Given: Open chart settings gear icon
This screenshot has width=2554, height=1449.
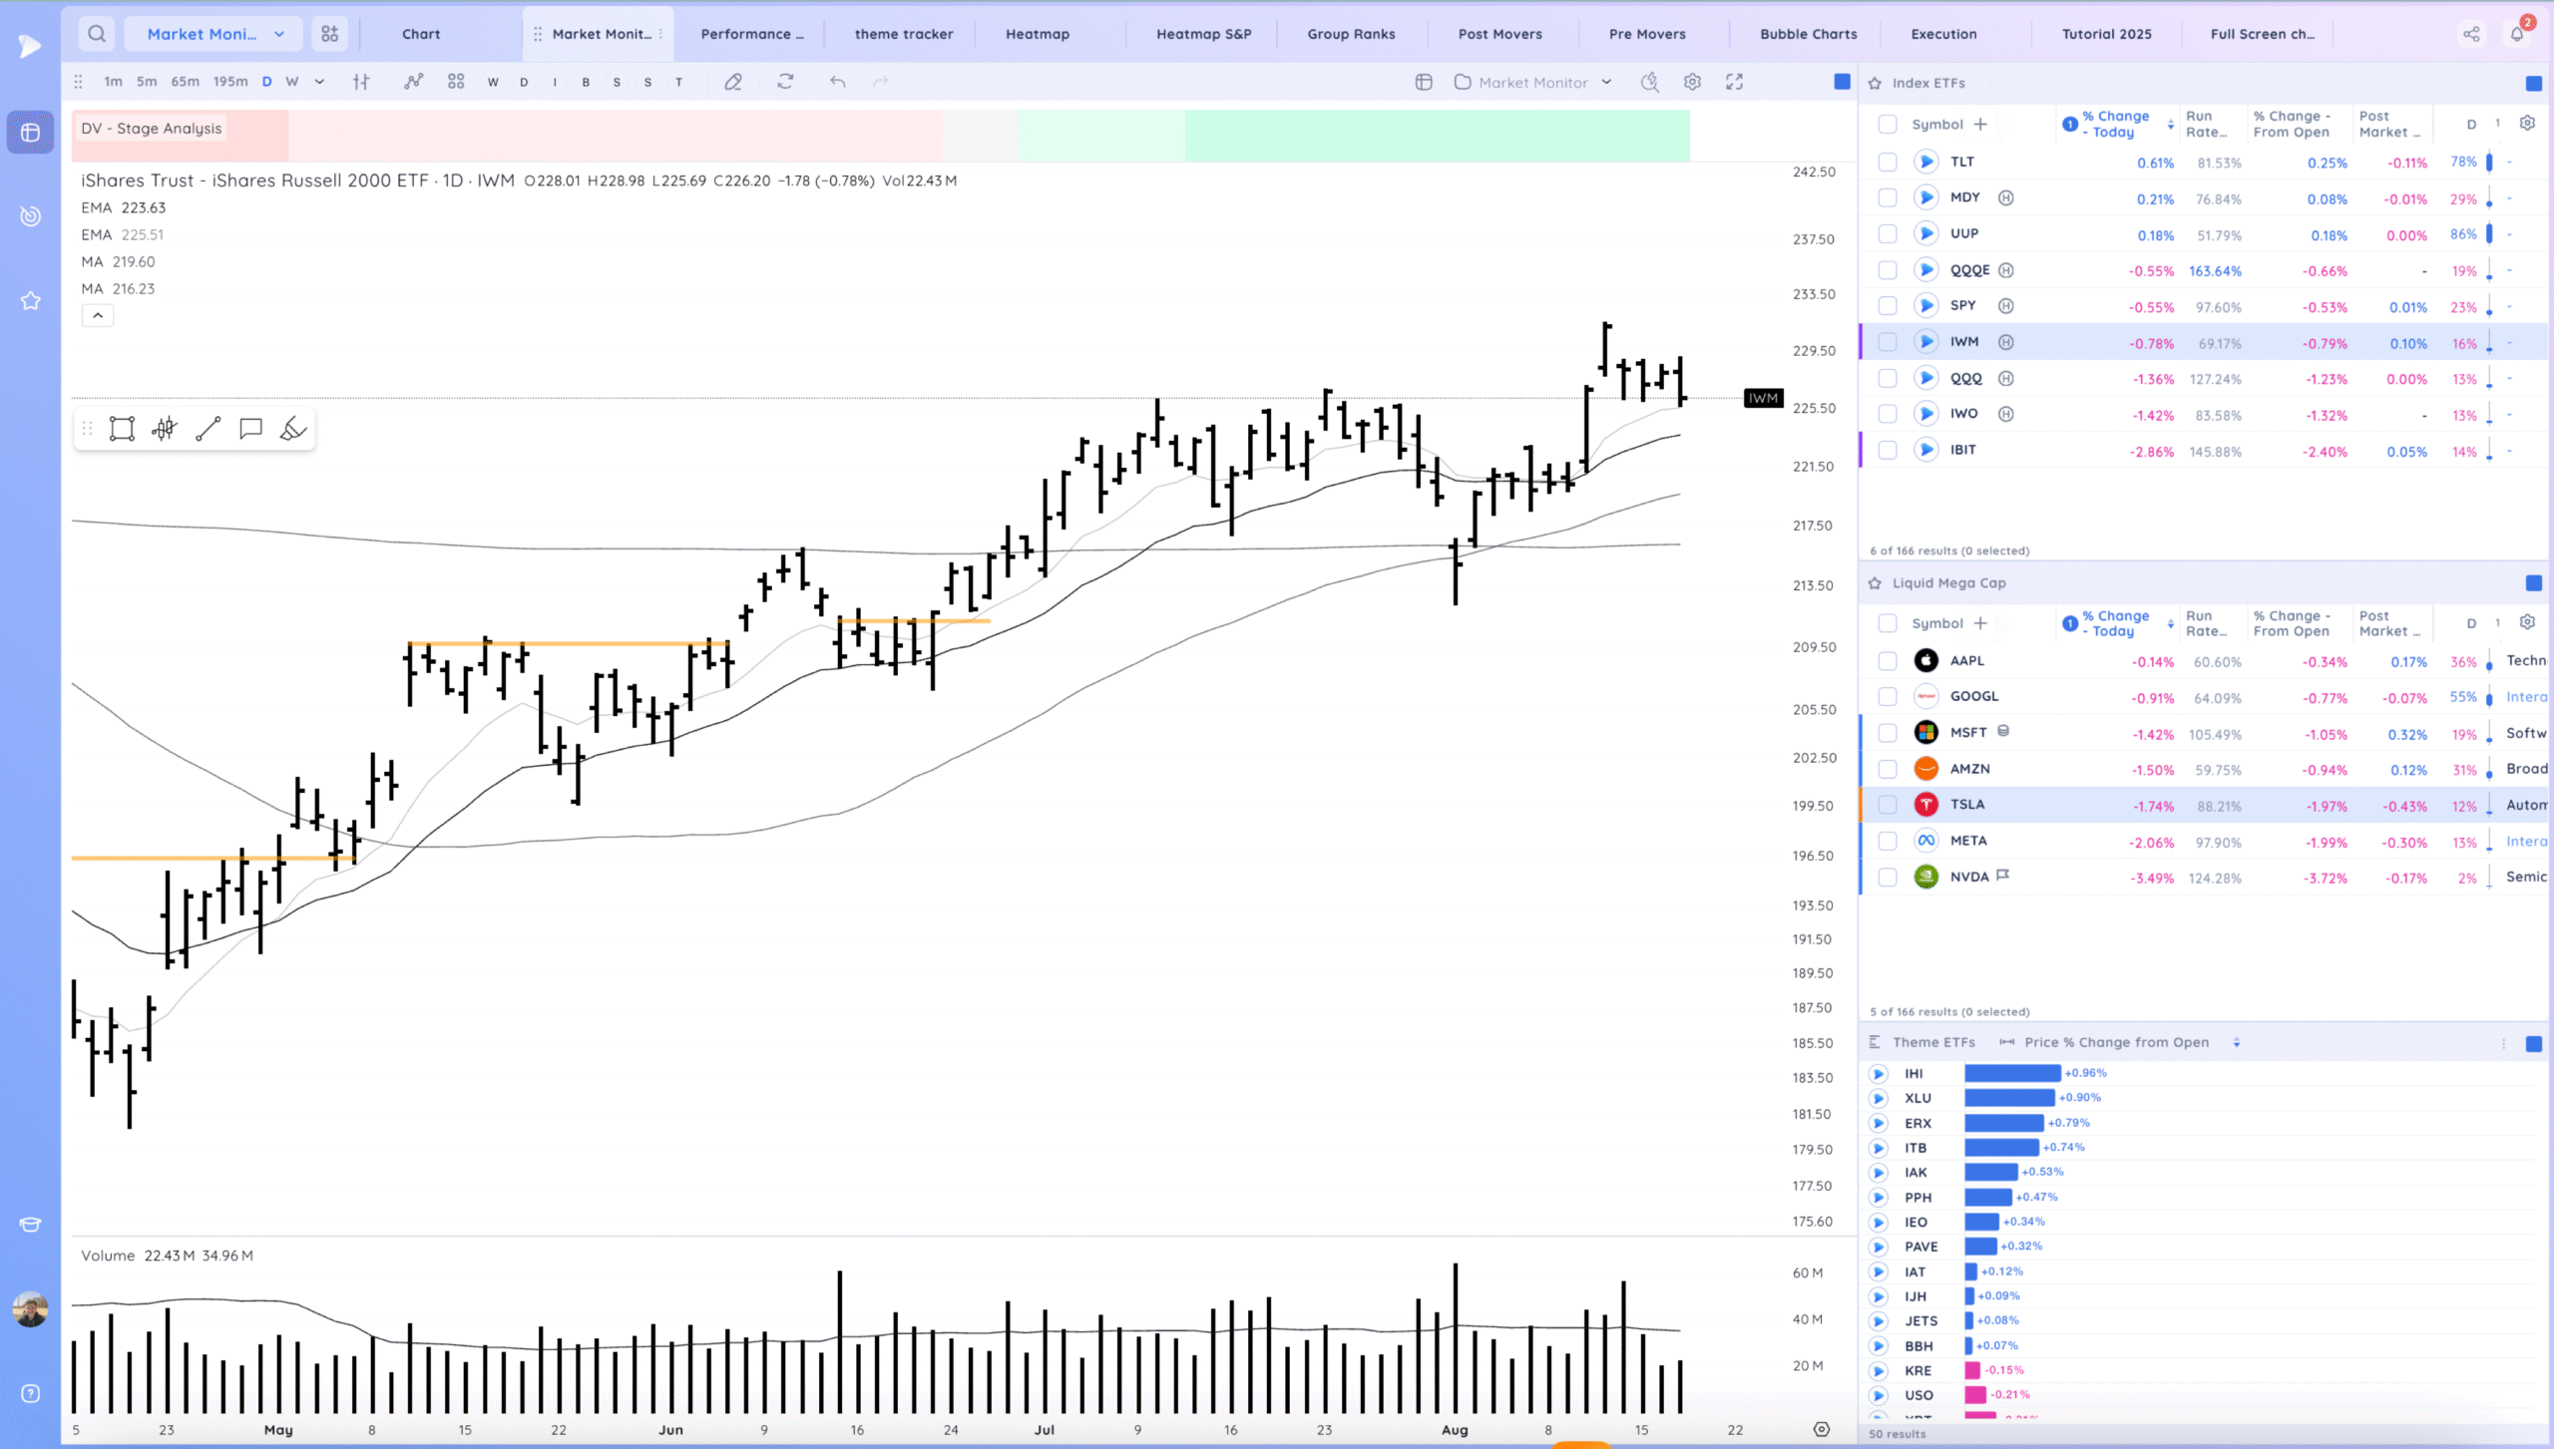Looking at the screenshot, I should [1692, 82].
